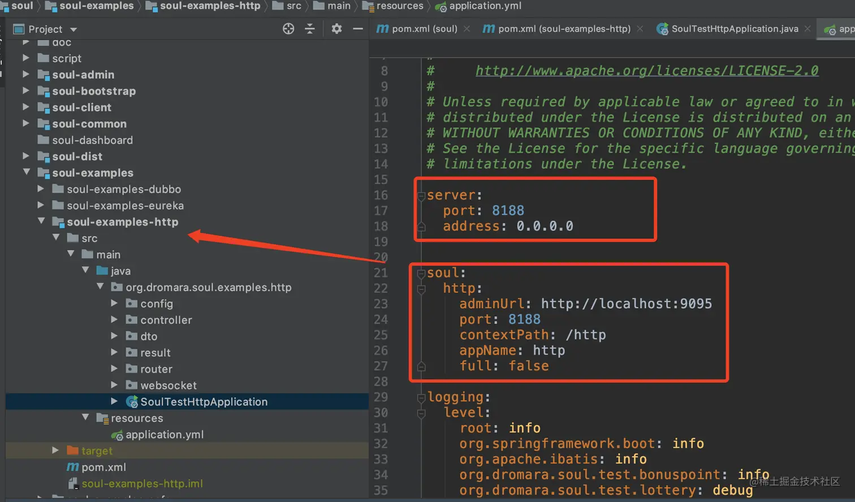Collapse the soul-examples module

(x=26, y=172)
